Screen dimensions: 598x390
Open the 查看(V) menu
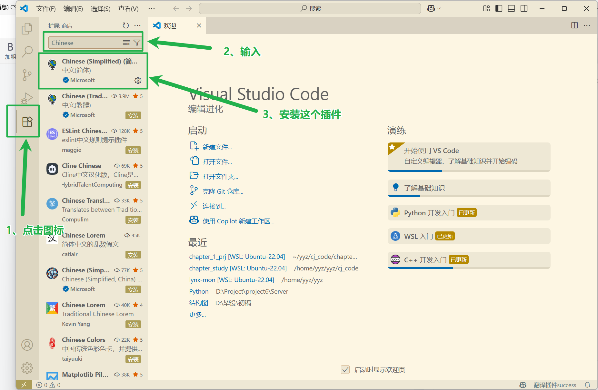pos(128,9)
